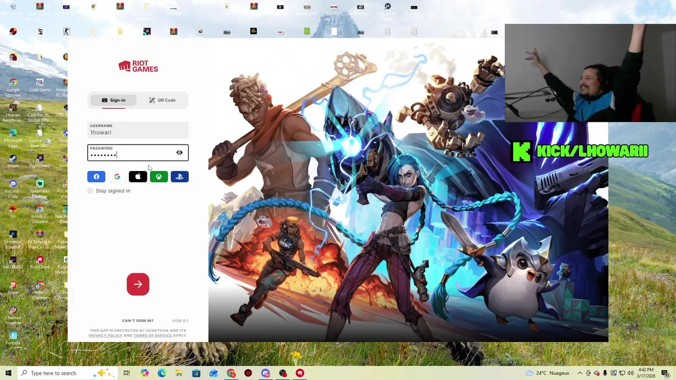Open the Privacy Policy link
676x380 pixels.
[105, 335]
